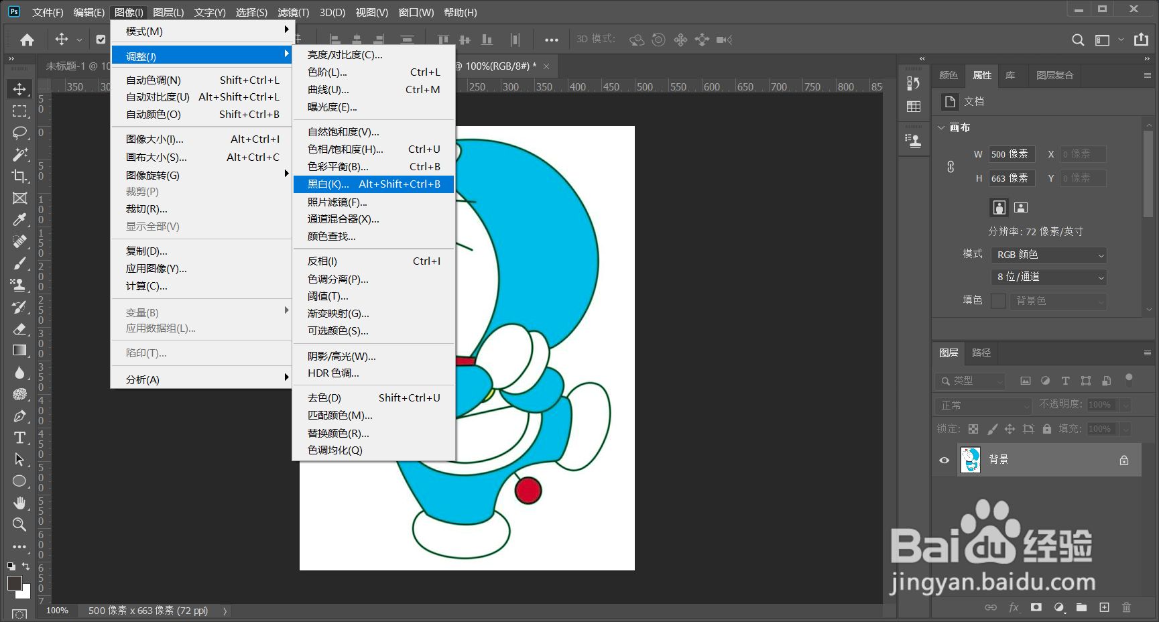1159x622 pixels.
Task: Open the 模式 RGB 颜色 dropdown
Action: click(x=1048, y=255)
